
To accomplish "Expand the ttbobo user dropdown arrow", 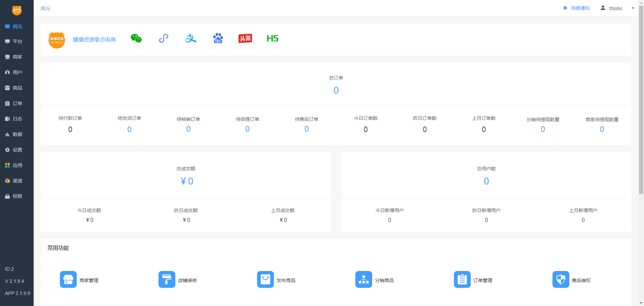I will click(633, 8).
